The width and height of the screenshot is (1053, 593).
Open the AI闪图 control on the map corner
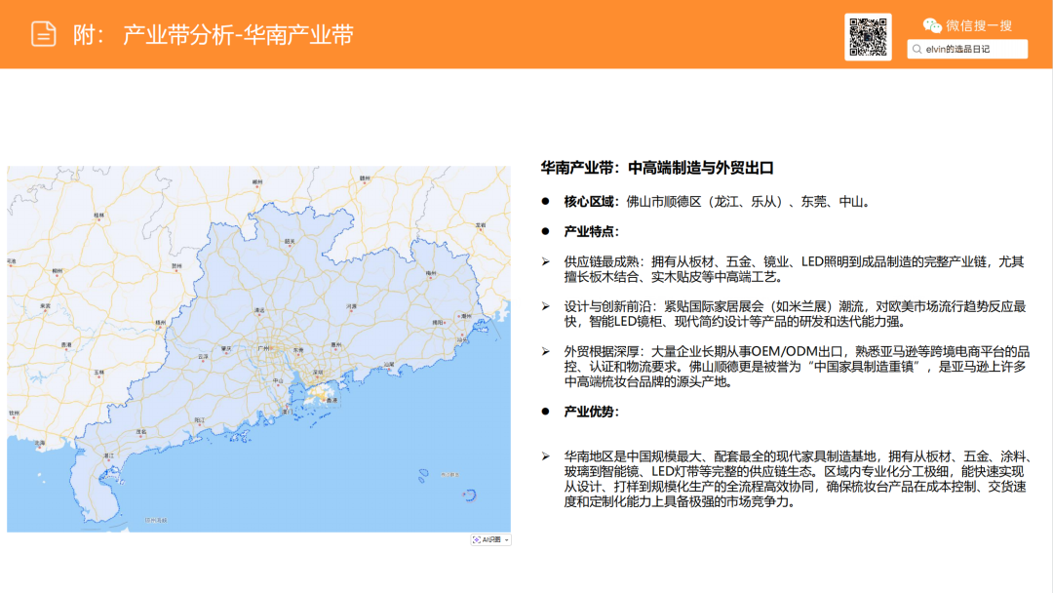coord(490,539)
